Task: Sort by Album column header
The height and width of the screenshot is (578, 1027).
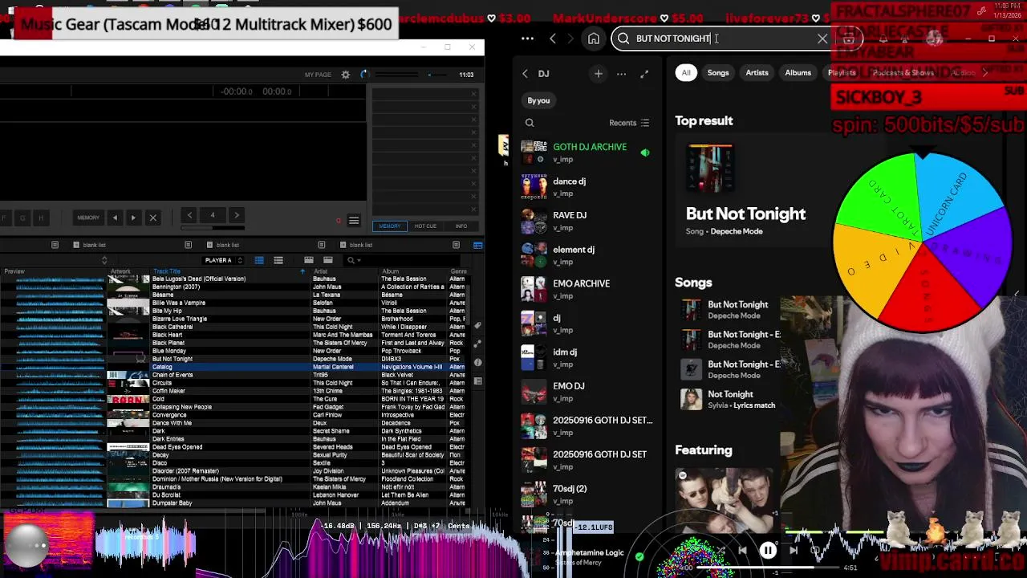Action: click(390, 271)
